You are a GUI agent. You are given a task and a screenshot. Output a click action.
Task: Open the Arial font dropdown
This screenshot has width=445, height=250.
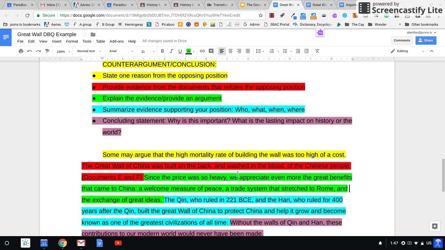click(121, 51)
